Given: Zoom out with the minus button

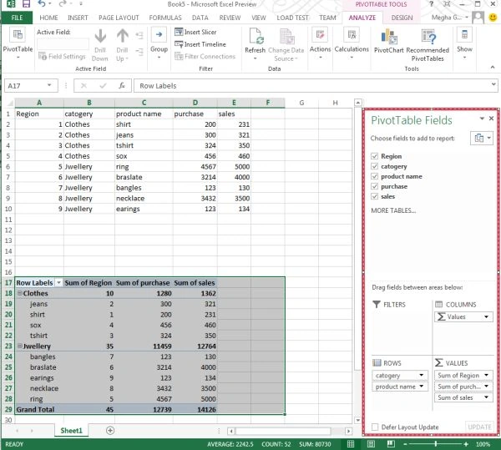Looking at the screenshot, I should click(405, 444).
